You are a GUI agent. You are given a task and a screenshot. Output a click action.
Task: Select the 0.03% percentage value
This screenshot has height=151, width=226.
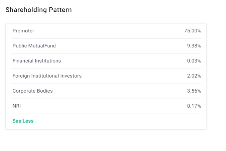(194, 61)
